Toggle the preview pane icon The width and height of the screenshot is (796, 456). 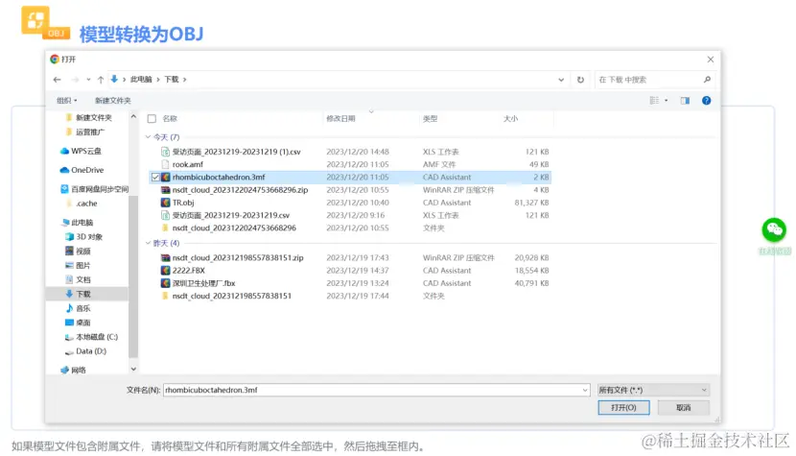click(685, 101)
